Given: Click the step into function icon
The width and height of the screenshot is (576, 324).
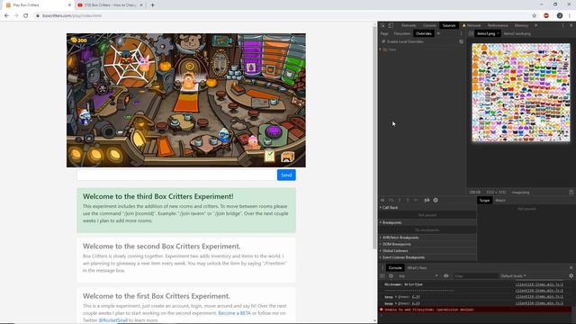Looking at the screenshot, I should click(x=400, y=200).
